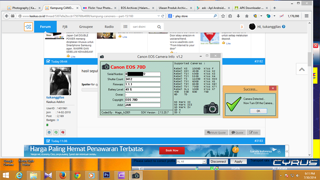Click tukanggilas profile photo in post

click(61, 81)
